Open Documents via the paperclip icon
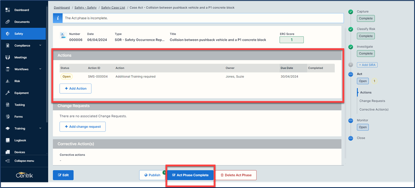This screenshot has width=415, height=188. click(8, 22)
